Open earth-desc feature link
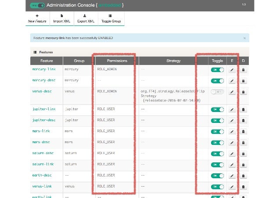 [42, 175]
